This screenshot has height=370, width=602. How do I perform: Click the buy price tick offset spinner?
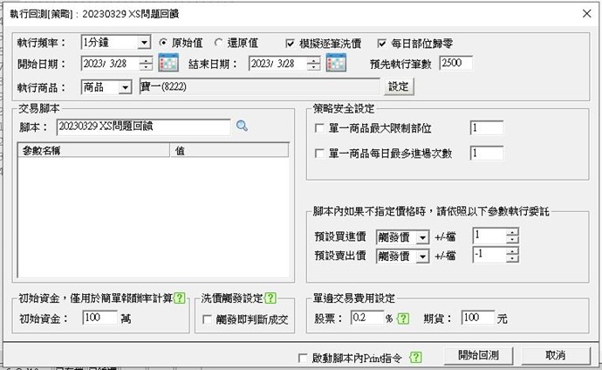click(512, 236)
